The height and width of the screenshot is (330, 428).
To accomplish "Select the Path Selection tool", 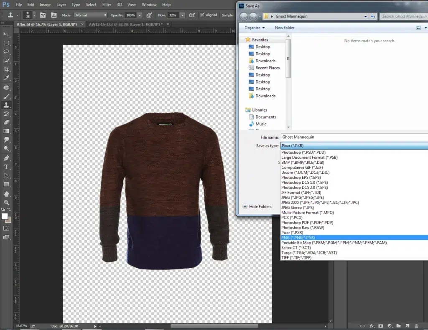I will point(6,175).
